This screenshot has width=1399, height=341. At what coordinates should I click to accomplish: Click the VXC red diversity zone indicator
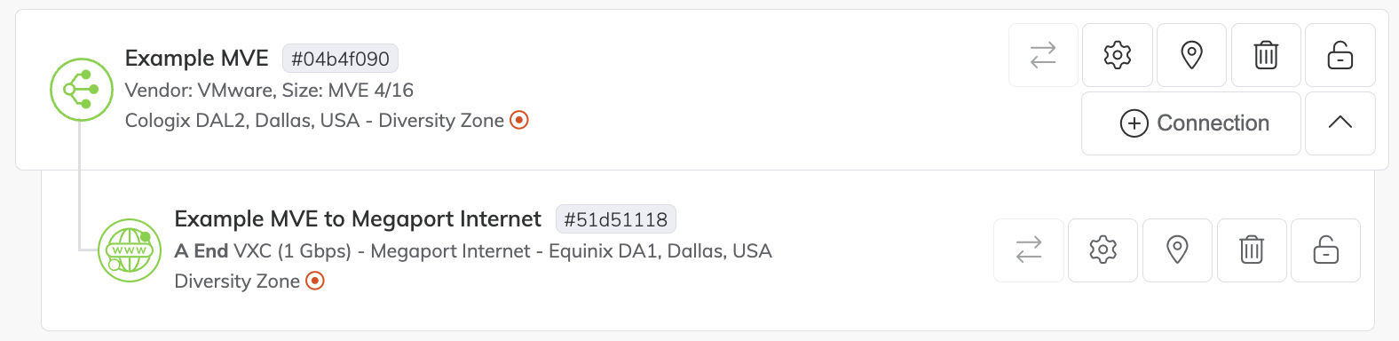(x=315, y=281)
